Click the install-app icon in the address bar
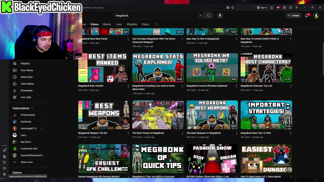324x182 pixels. tap(228, 8)
